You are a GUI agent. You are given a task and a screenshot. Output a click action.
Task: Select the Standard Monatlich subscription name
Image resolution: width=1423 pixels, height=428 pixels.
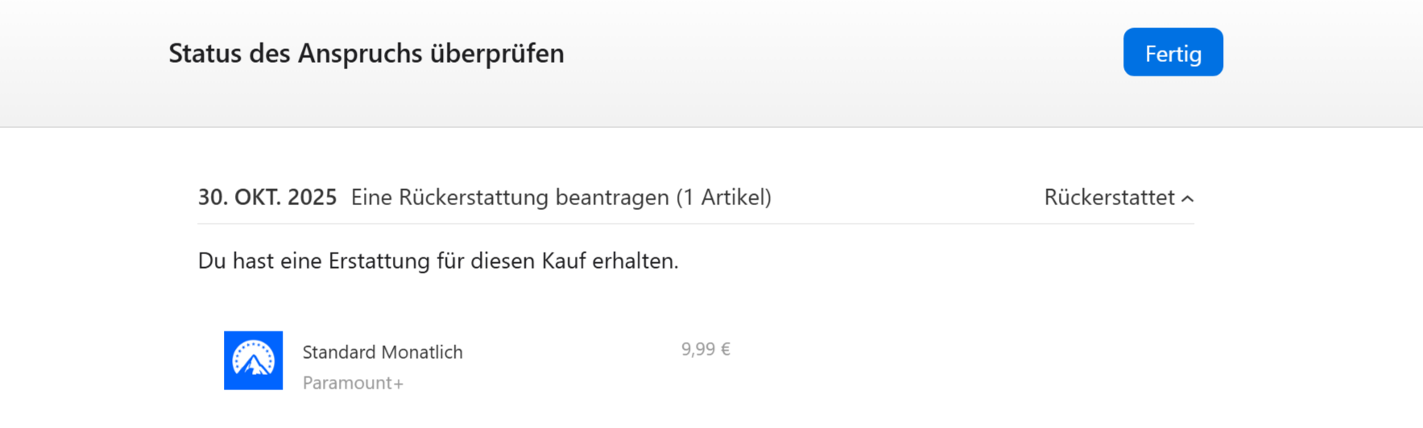click(383, 352)
